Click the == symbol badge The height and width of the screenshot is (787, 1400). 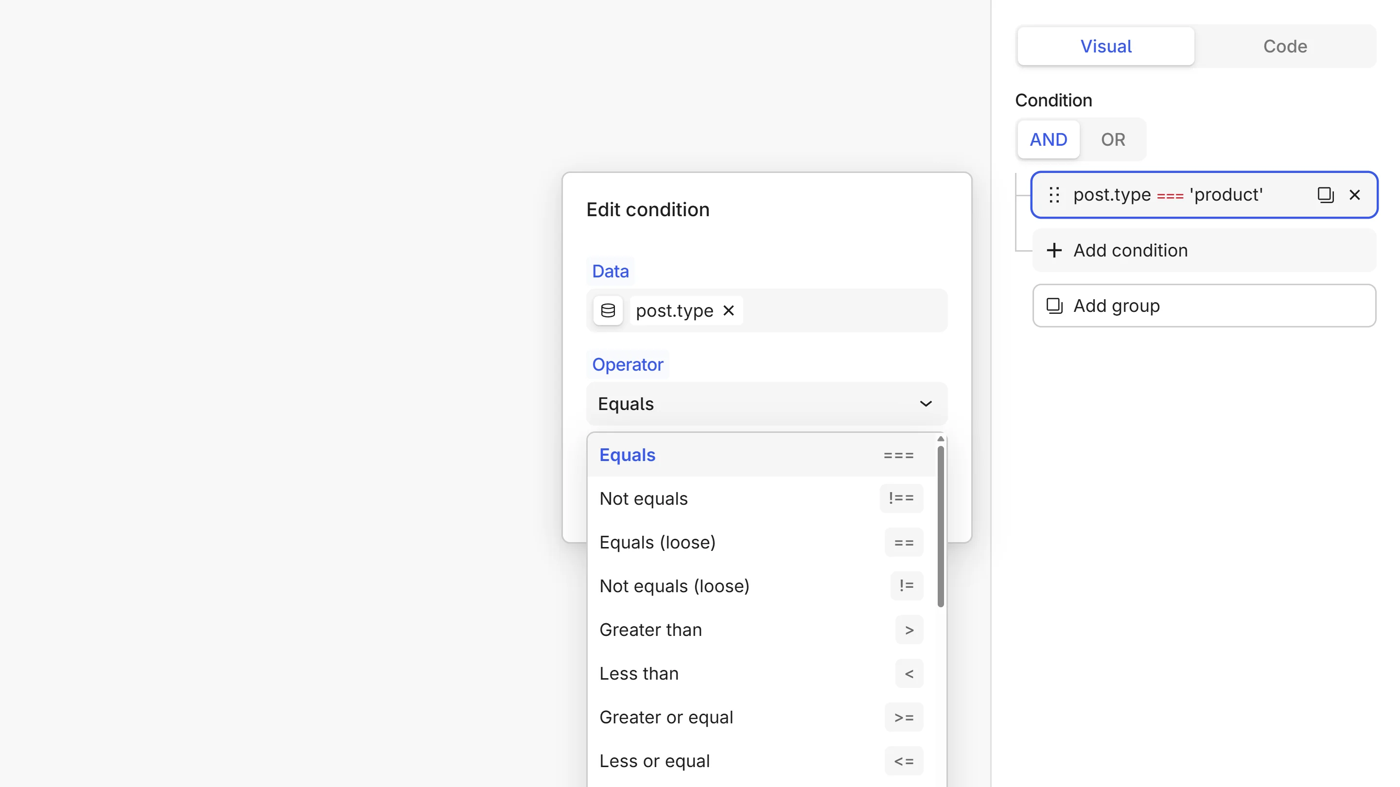[x=904, y=542]
